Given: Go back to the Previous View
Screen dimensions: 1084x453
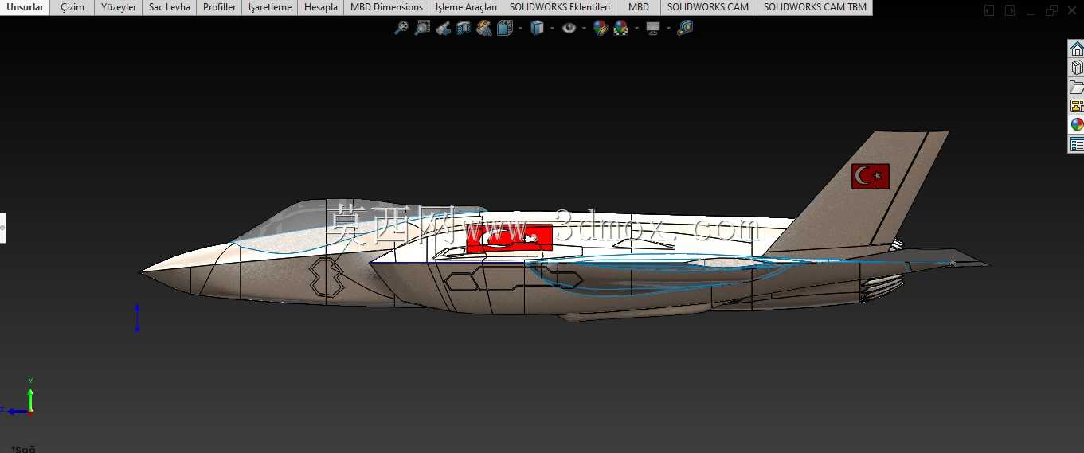Looking at the screenshot, I should 443,28.
